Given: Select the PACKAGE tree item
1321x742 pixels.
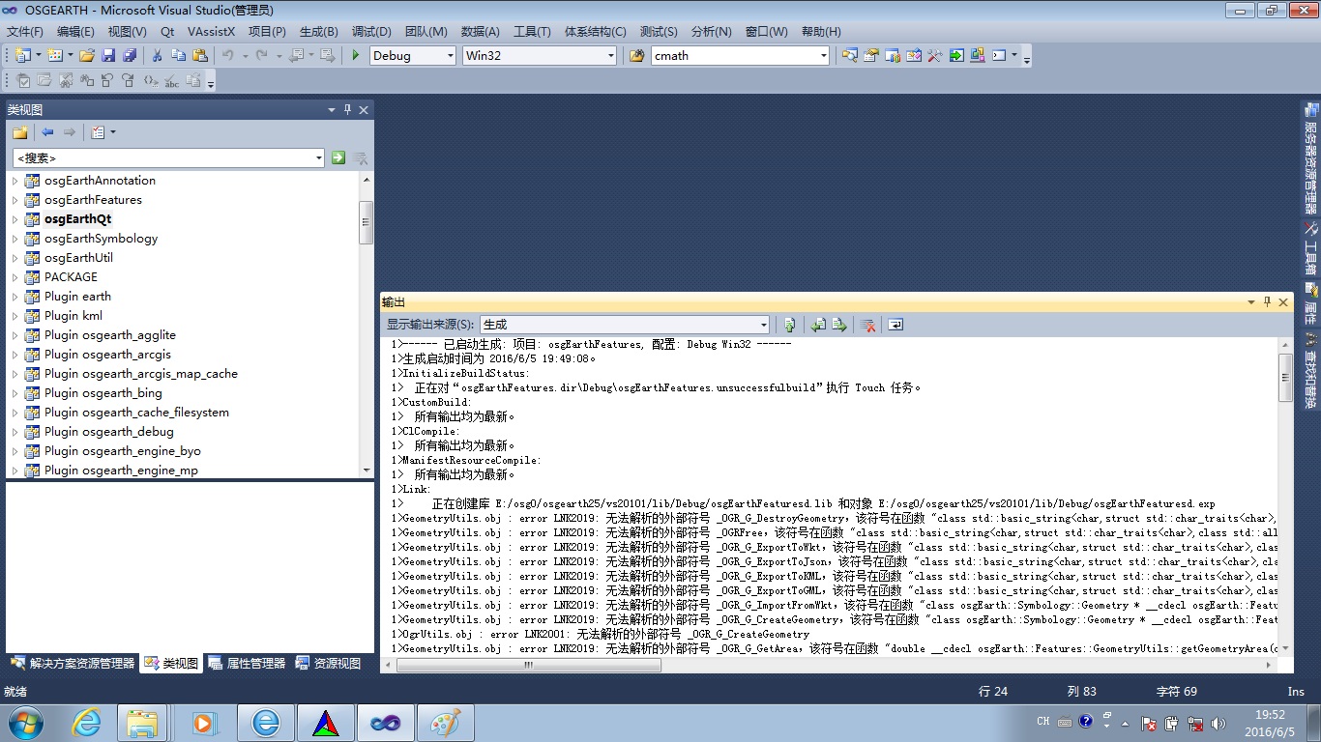Looking at the screenshot, I should point(71,277).
